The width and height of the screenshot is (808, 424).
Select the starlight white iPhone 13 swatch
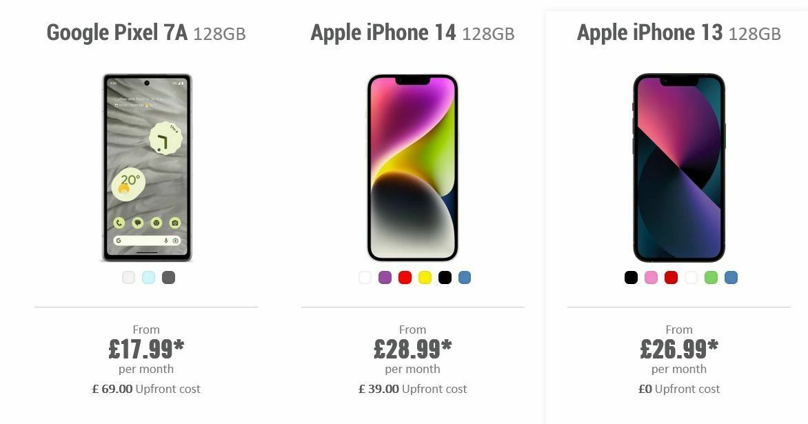[x=691, y=276]
